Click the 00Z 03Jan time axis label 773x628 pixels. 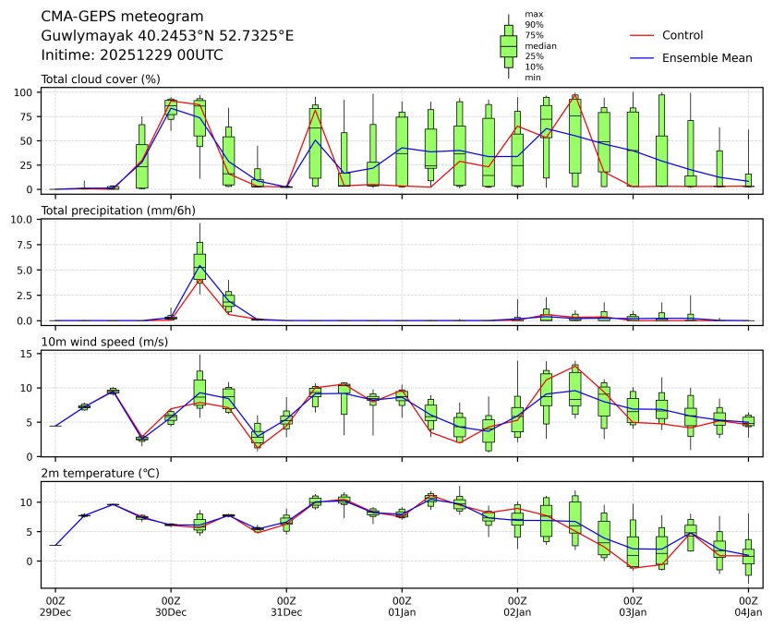pyautogui.click(x=633, y=606)
